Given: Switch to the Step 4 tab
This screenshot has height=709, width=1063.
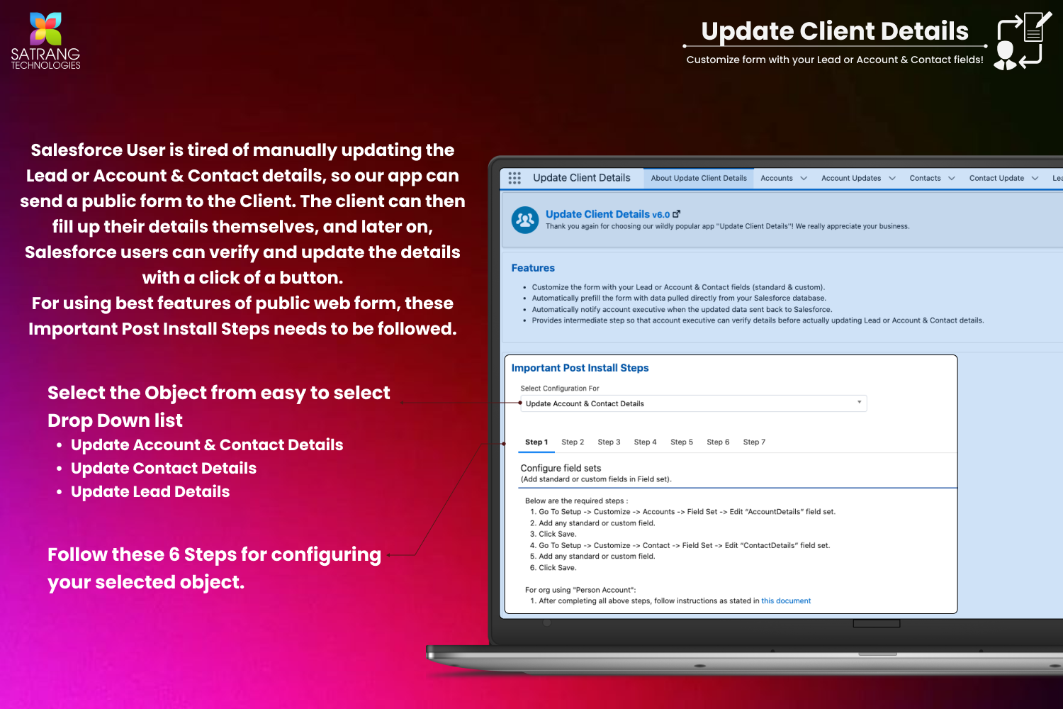Looking at the screenshot, I should tap(645, 442).
